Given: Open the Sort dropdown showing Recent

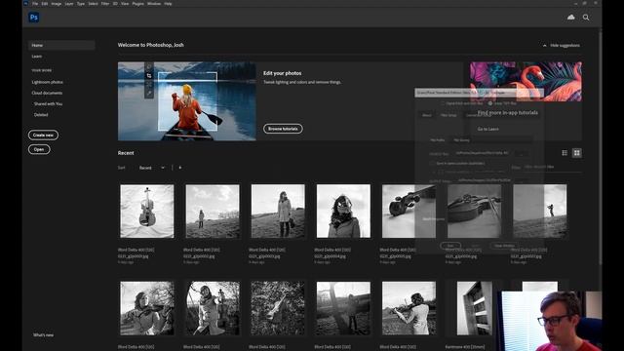Looking at the screenshot, I should pos(152,168).
